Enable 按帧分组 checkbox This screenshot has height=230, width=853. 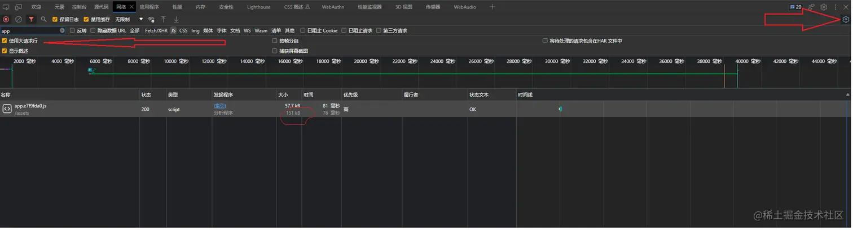pyautogui.click(x=275, y=41)
